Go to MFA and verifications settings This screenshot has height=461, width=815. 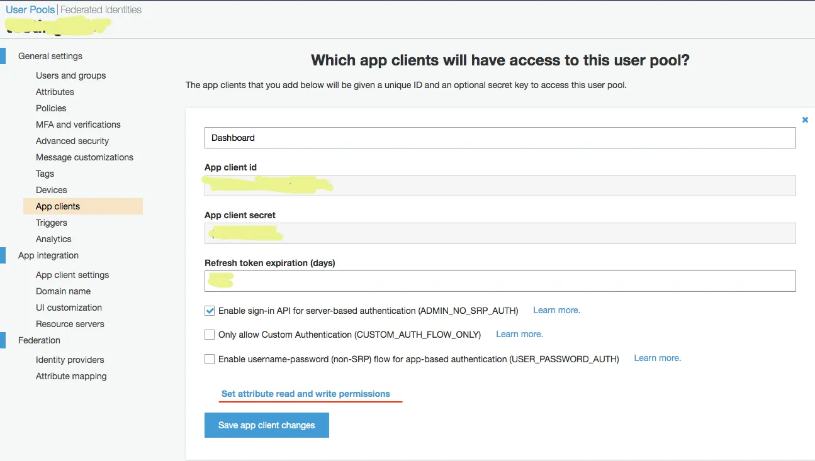78,125
